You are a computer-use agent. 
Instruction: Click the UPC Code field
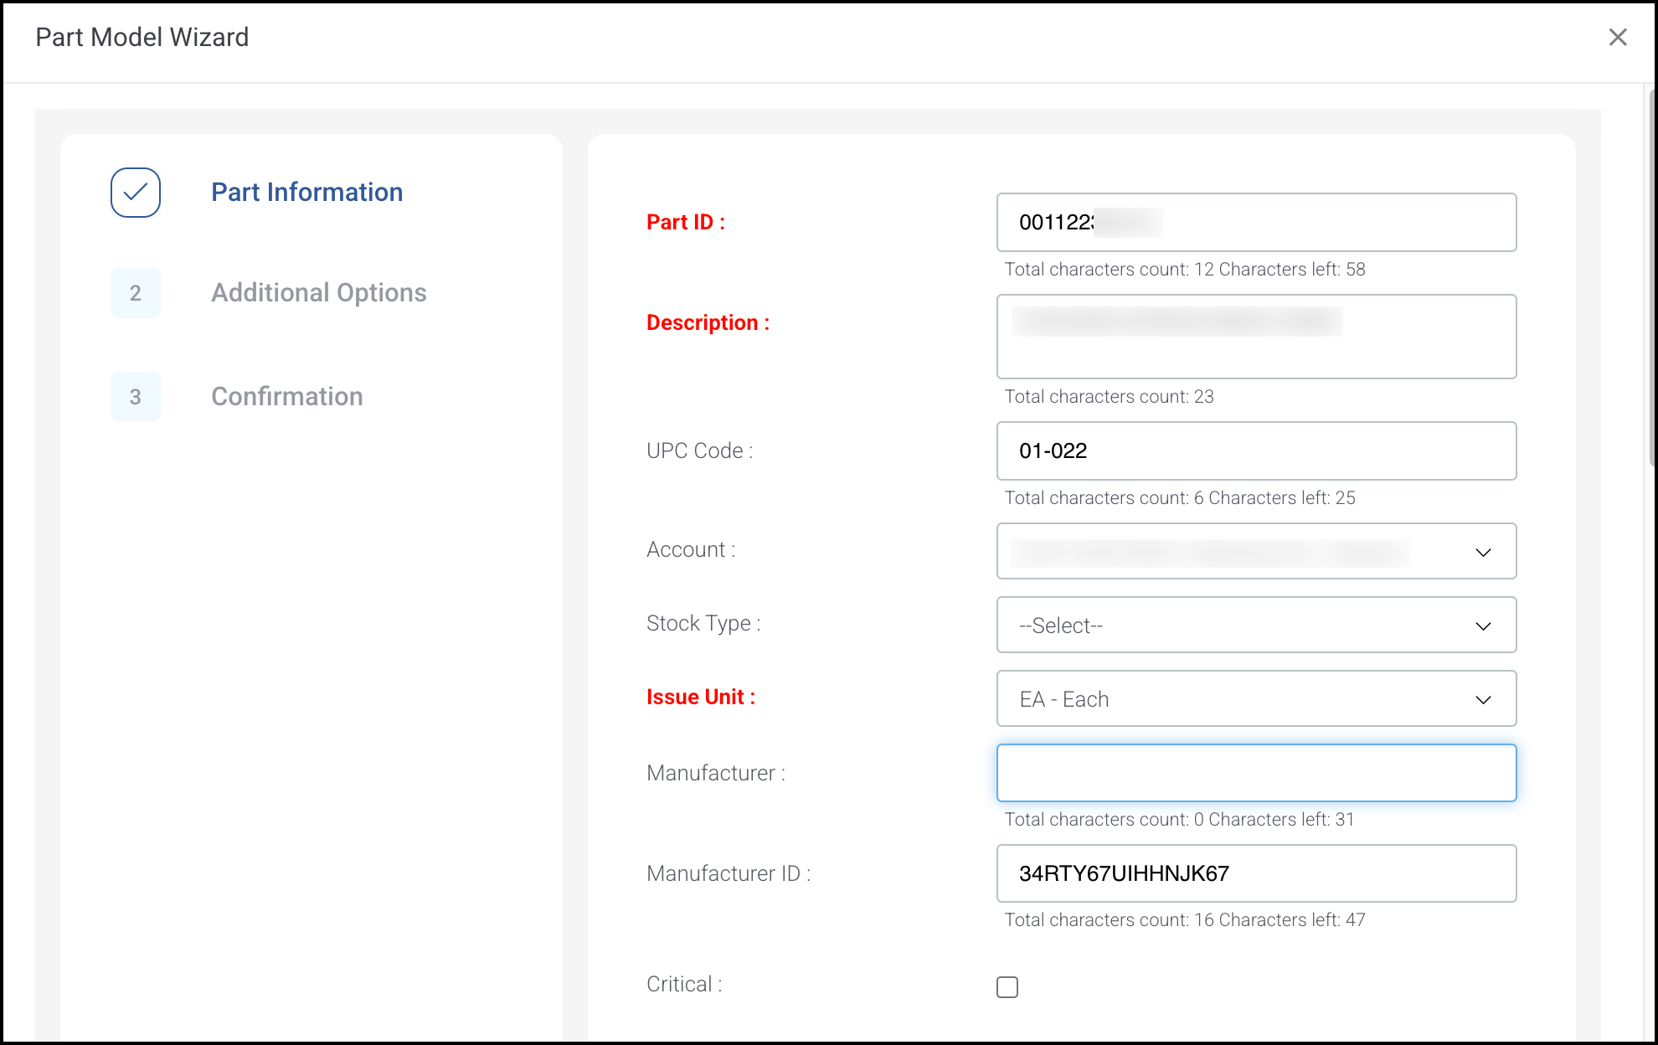pyautogui.click(x=1256, y=451)
